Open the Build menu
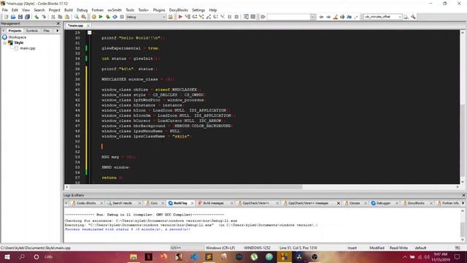Screen dimensions: 467x263 69,9
